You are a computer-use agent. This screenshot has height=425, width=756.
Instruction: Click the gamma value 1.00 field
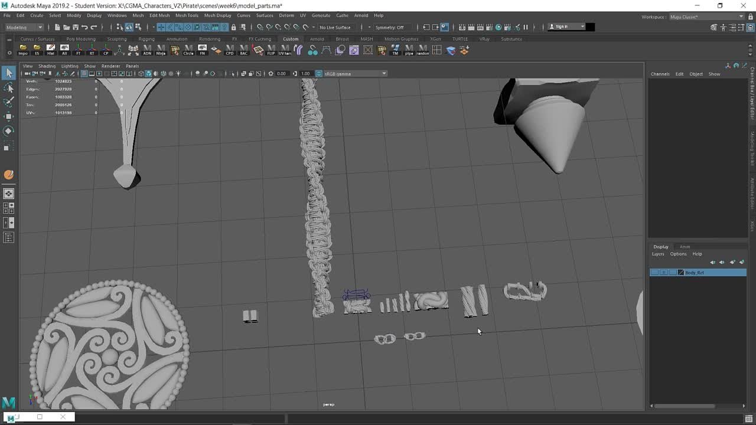coord(305,74)
